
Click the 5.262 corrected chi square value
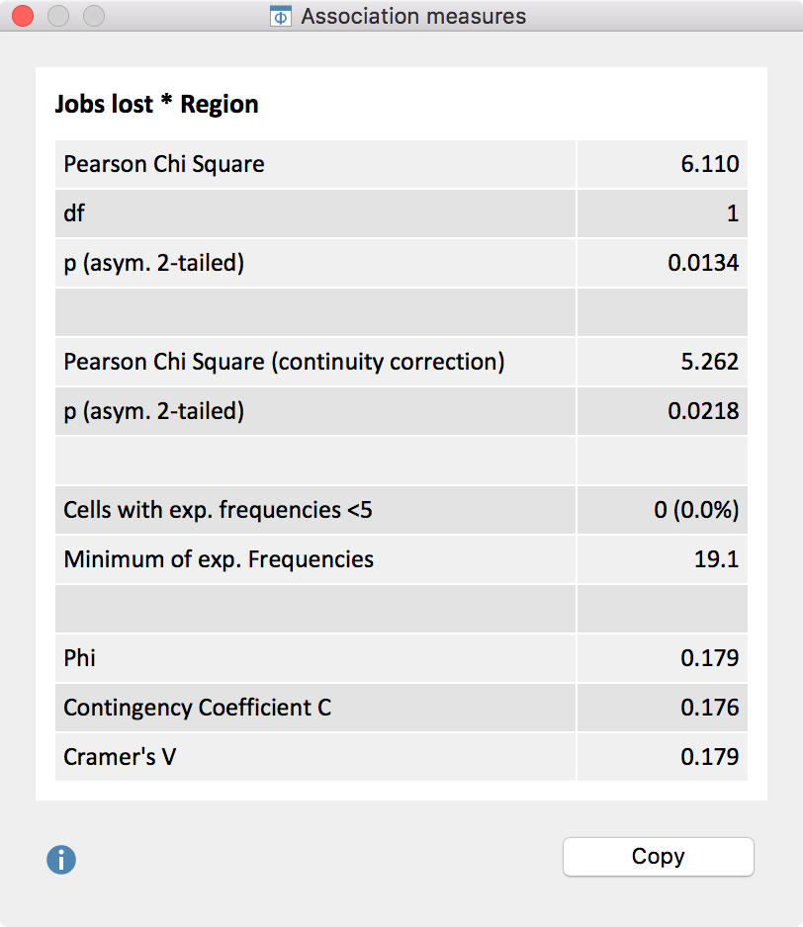pos(709,362)
